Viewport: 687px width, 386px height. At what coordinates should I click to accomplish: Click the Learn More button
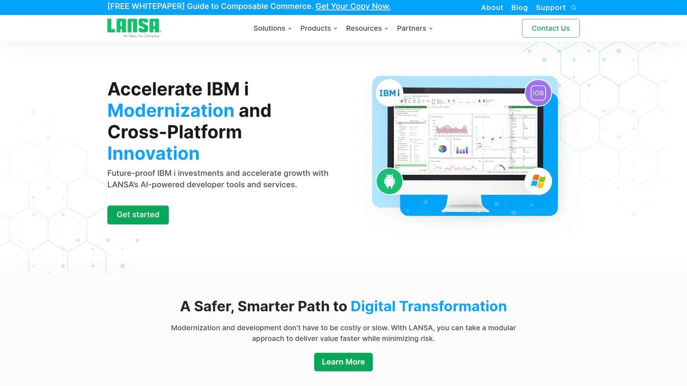click(x=343, y=362)
